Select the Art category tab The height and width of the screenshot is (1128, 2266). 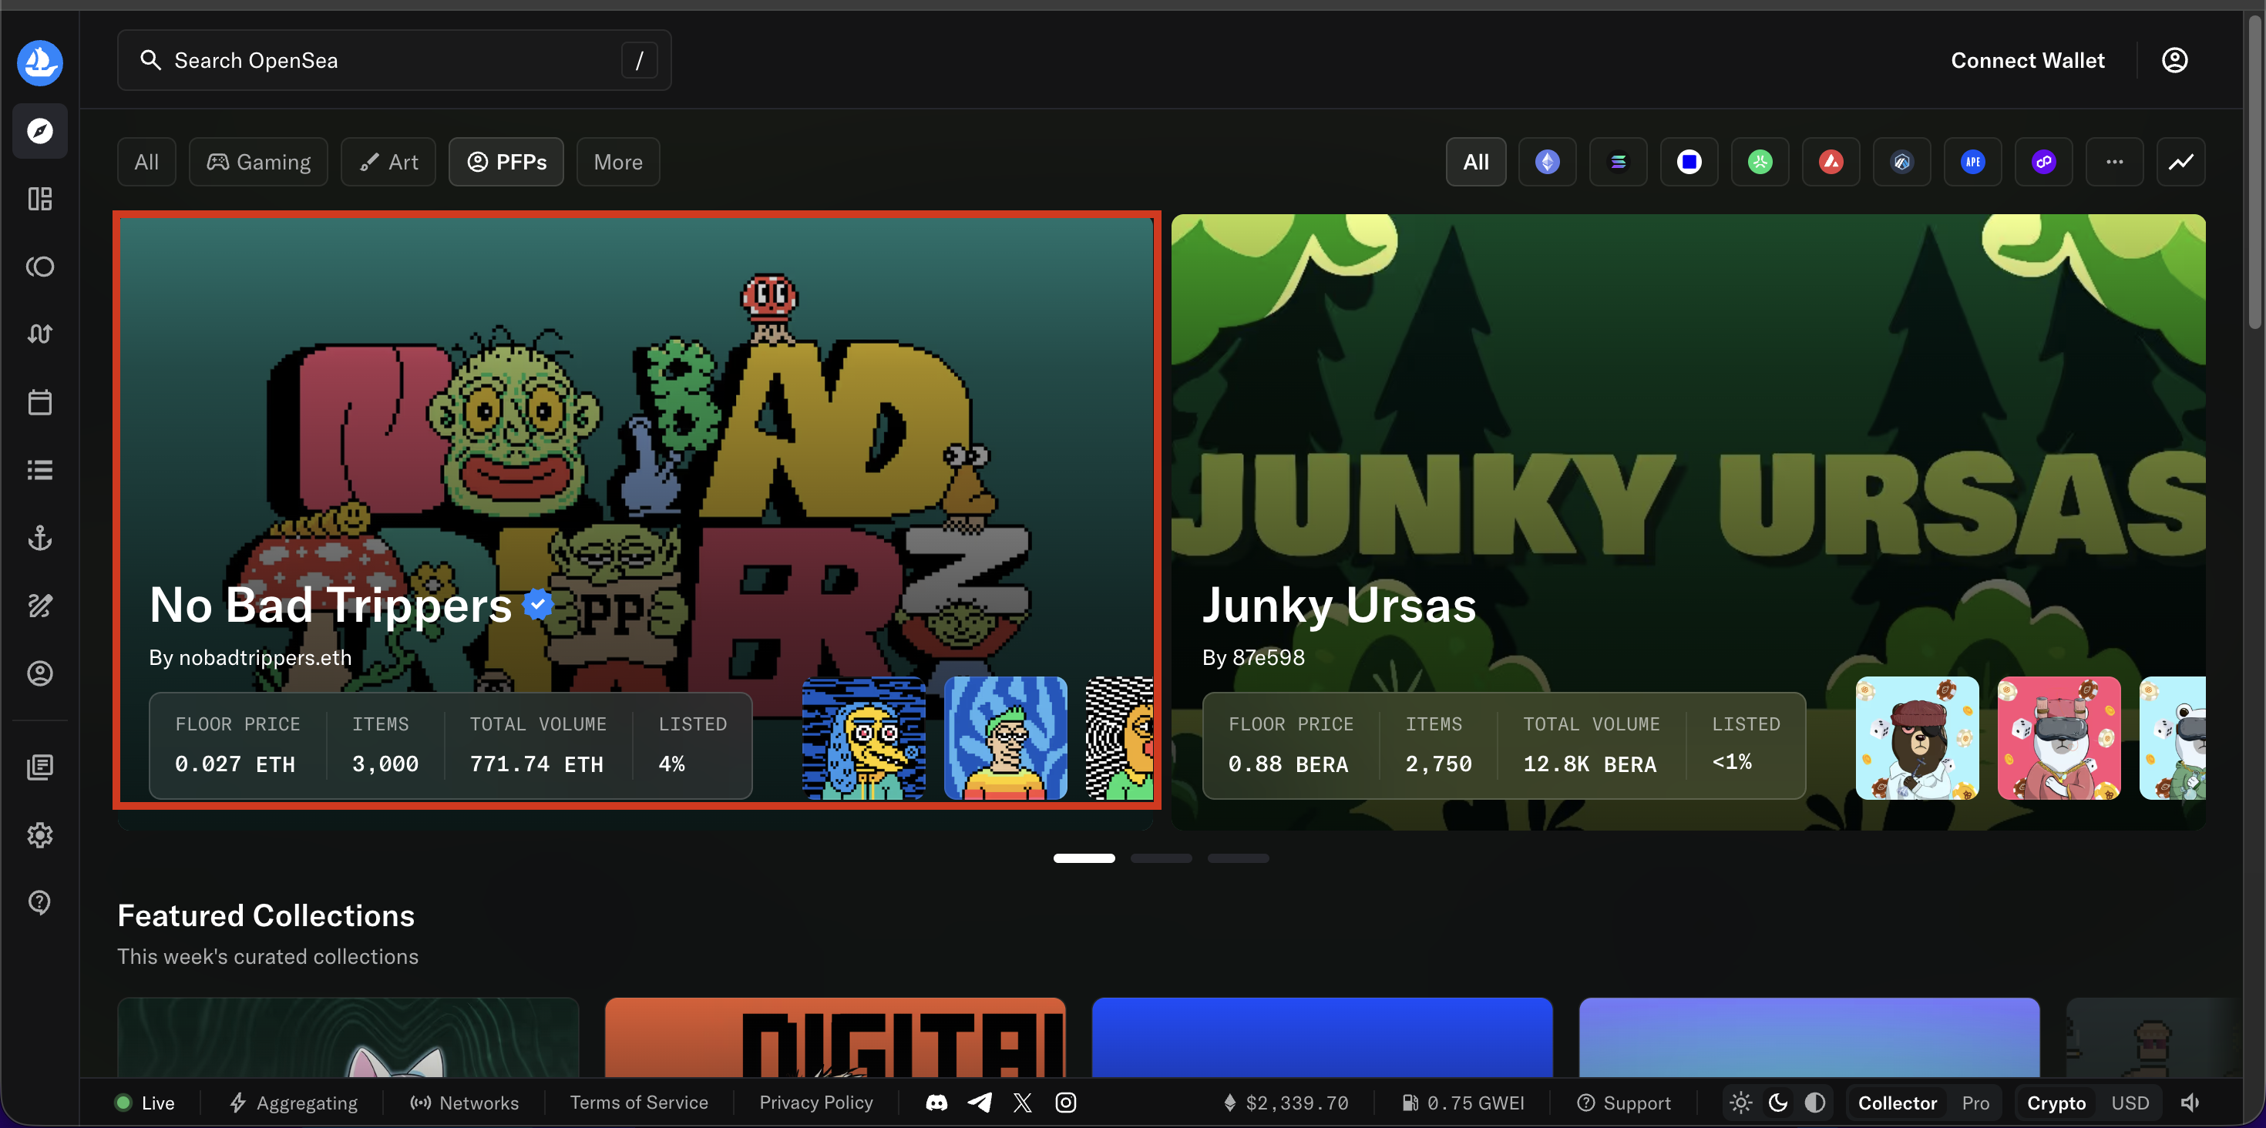tap(388, 162)
